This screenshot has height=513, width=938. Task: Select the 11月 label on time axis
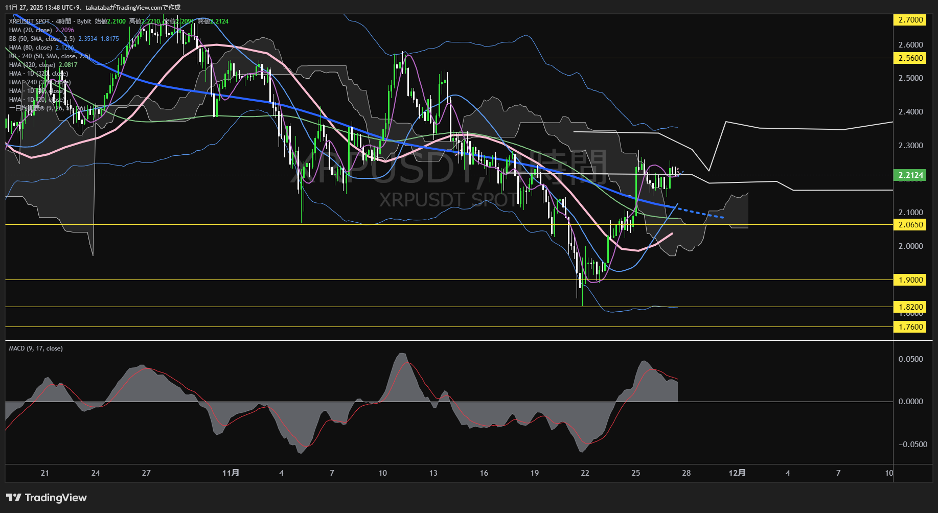[231, 473]
